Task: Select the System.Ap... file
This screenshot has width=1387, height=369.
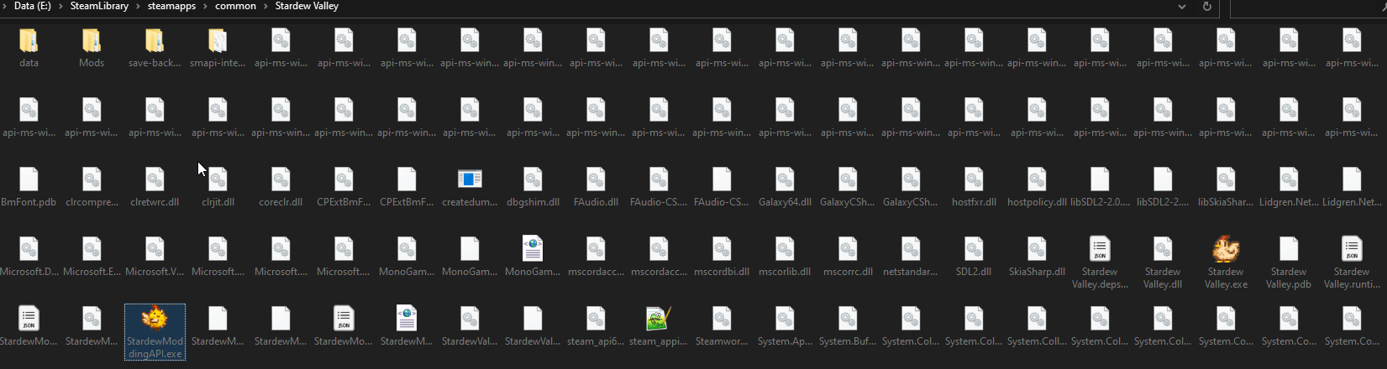Action: (x=785, y=326)
